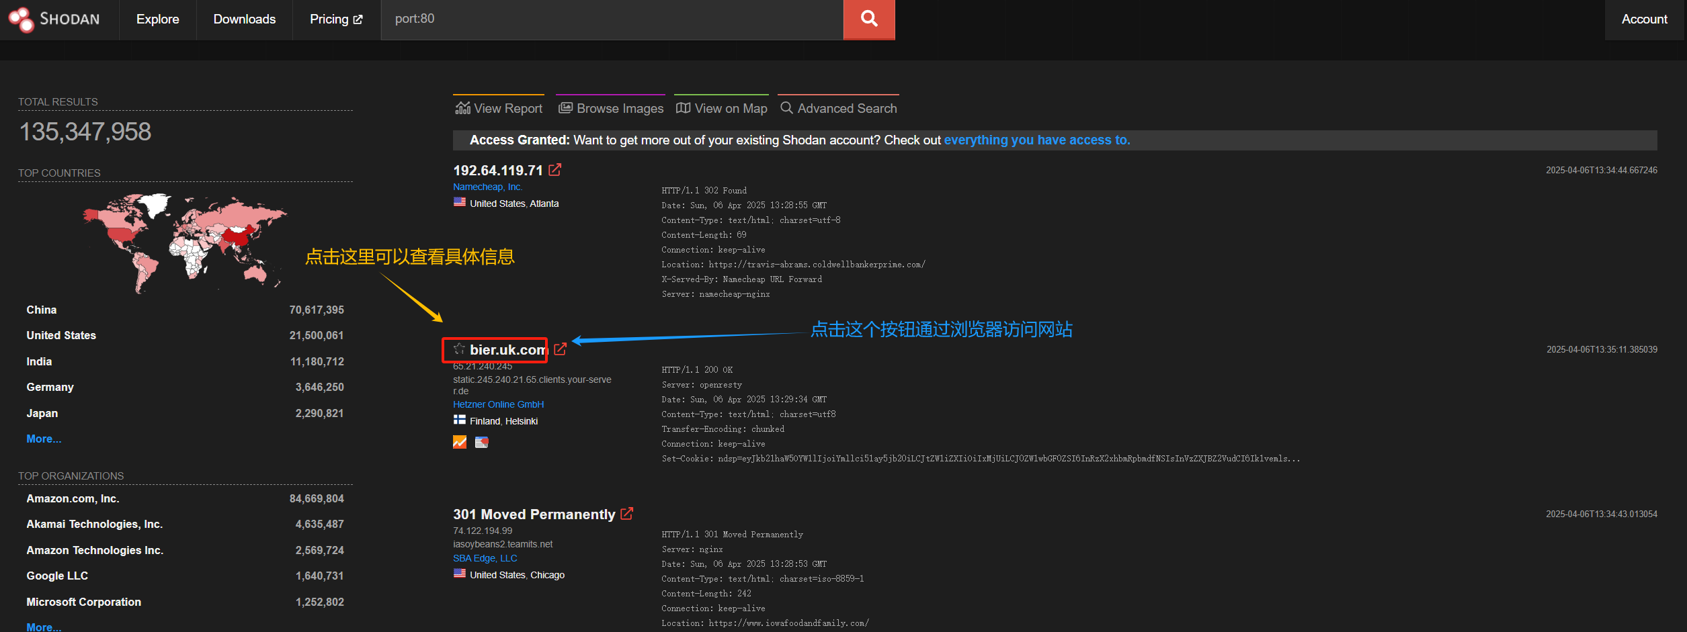
Task: Click the 'United States, Chicago' location text
Action: tap(517, 575)
